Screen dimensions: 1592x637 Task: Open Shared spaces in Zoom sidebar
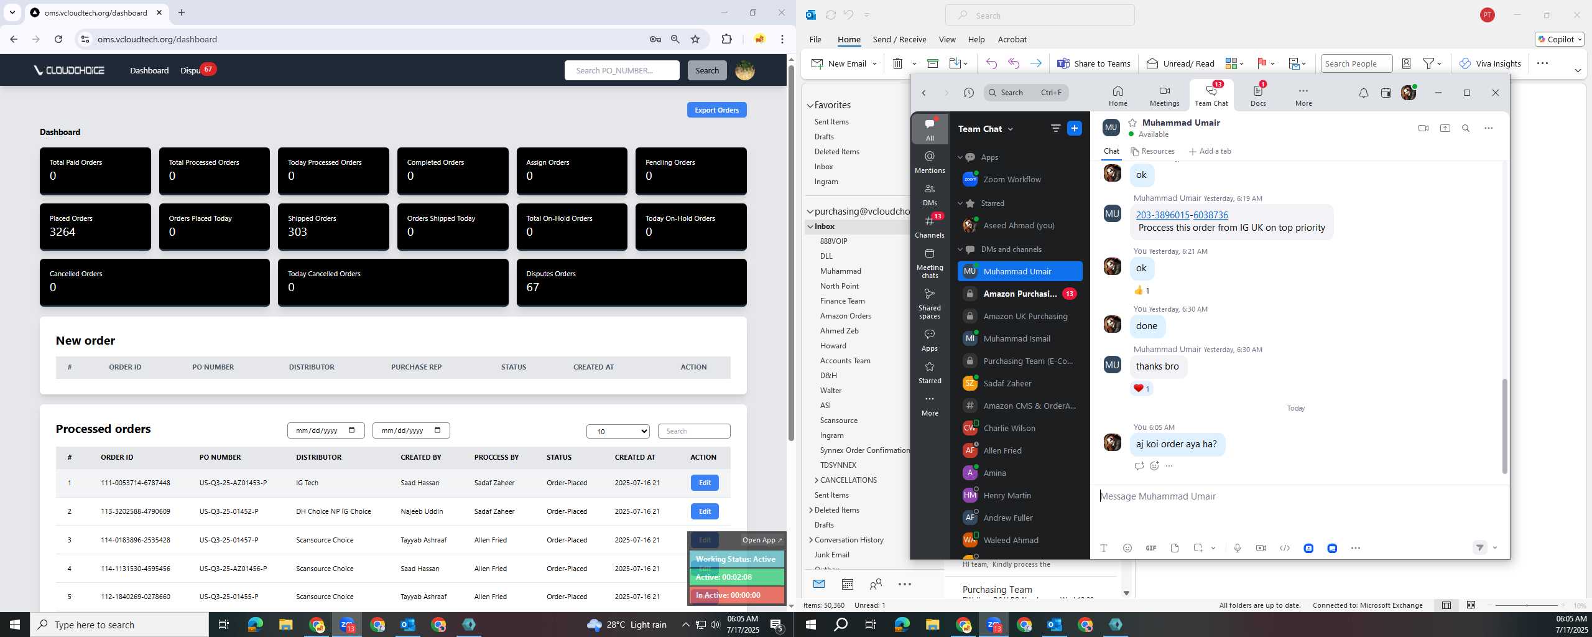coord(930,304)
